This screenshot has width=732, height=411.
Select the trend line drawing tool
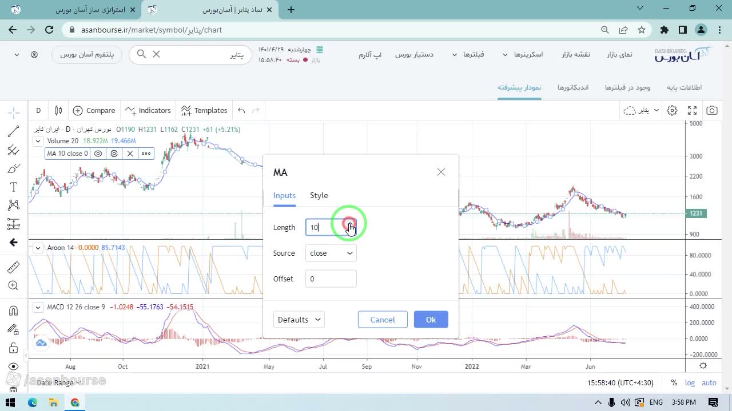click(13, 132)
